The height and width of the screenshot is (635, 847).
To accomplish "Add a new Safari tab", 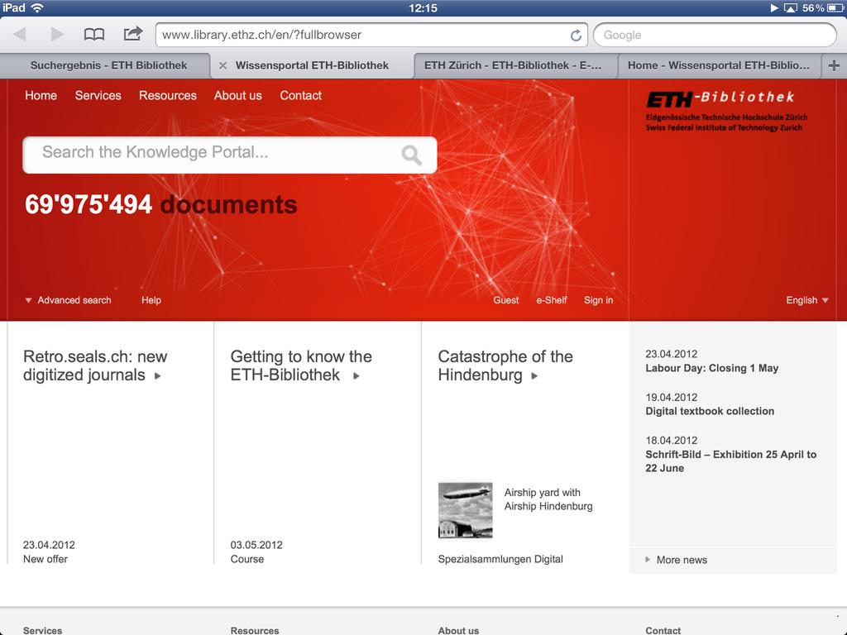I will pyautogui.click(x=834, y=65).
